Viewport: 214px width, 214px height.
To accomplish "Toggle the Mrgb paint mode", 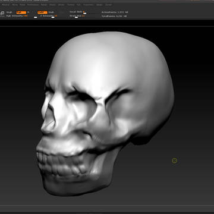I will click(x=9, y=12).
